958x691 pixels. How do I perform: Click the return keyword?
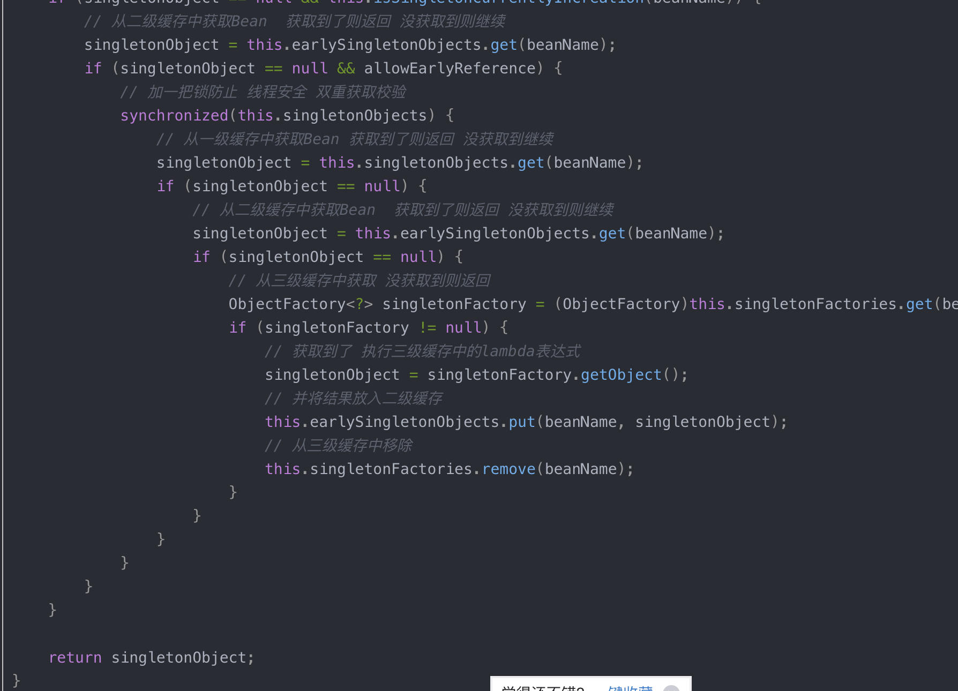point(75,658)
